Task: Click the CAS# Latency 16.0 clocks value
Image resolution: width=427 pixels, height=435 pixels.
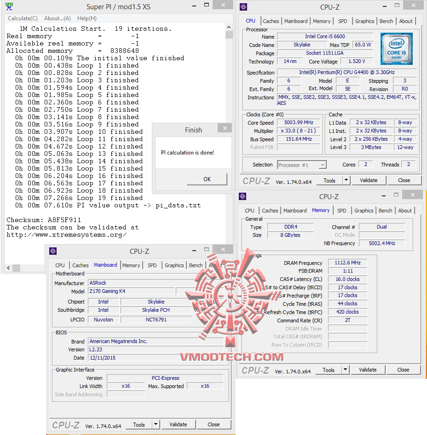Action: pyautogui.click(x=347, y=279)
